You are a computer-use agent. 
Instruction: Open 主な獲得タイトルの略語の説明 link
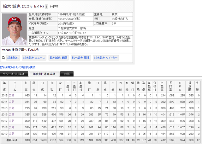pos(18,67)
